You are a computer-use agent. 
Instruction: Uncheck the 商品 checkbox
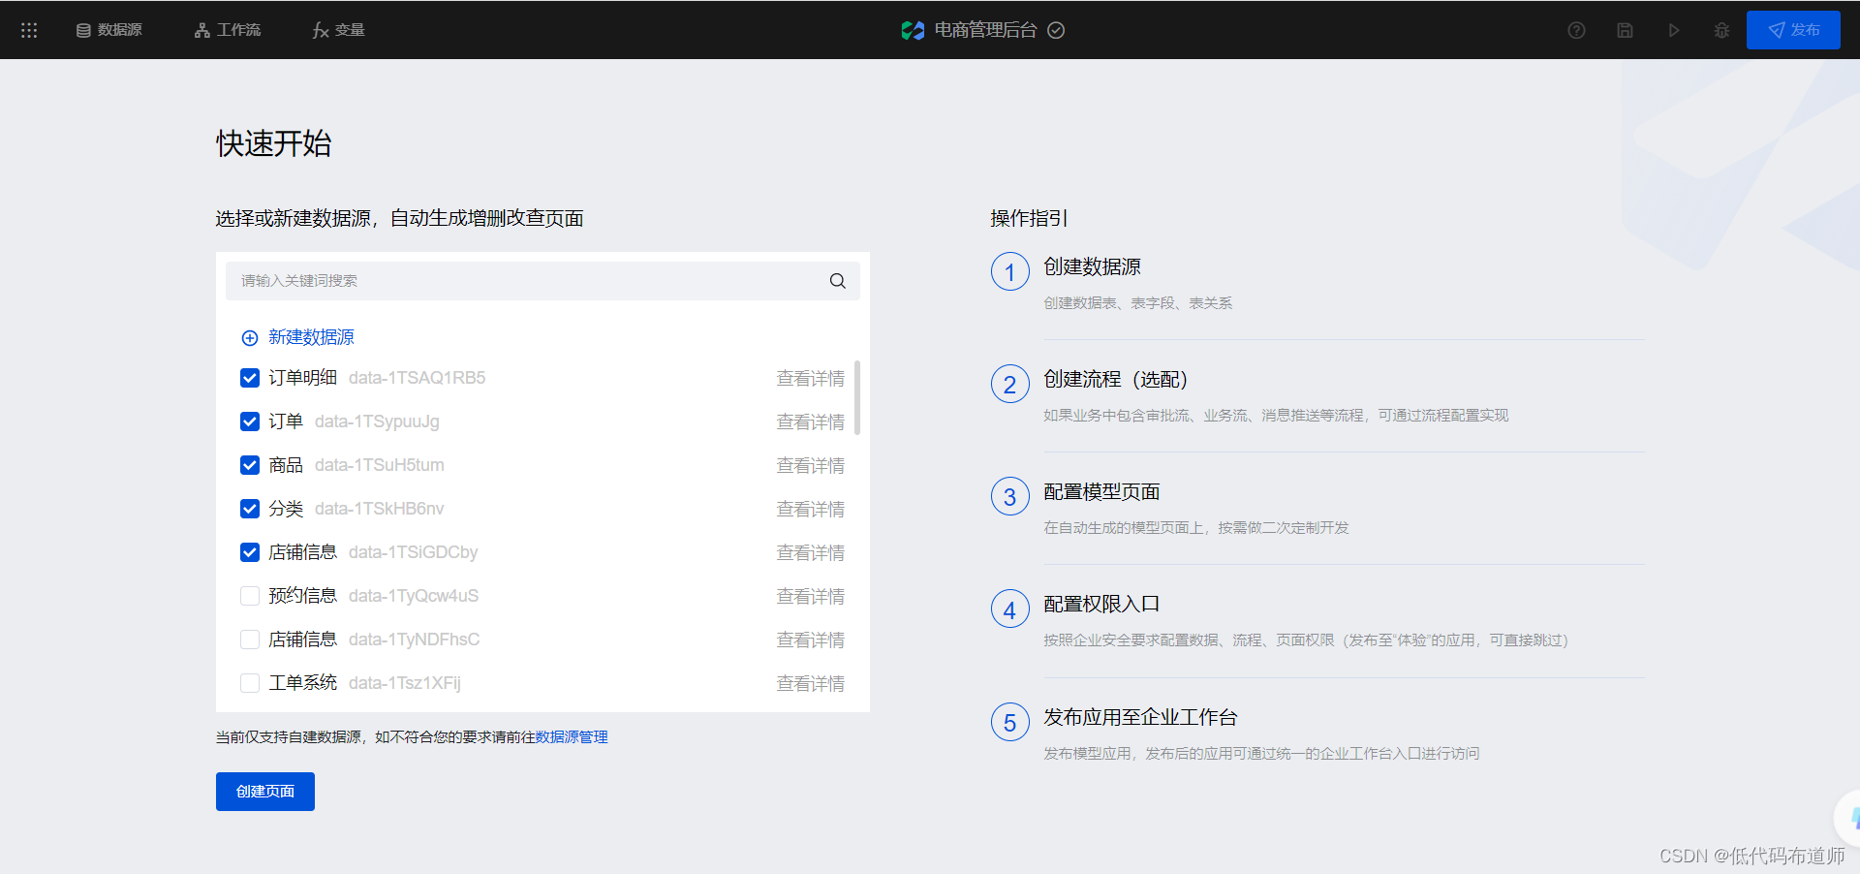pos(250,465)
